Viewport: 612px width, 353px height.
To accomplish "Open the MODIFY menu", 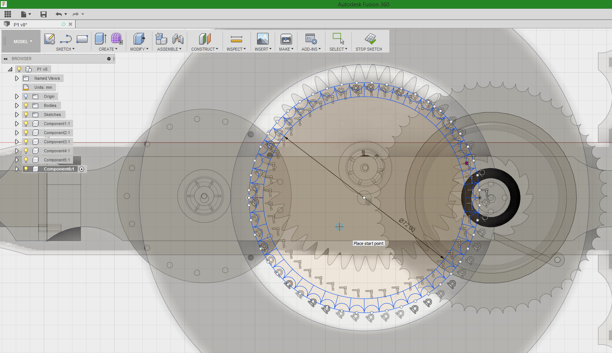I will 139,49.
